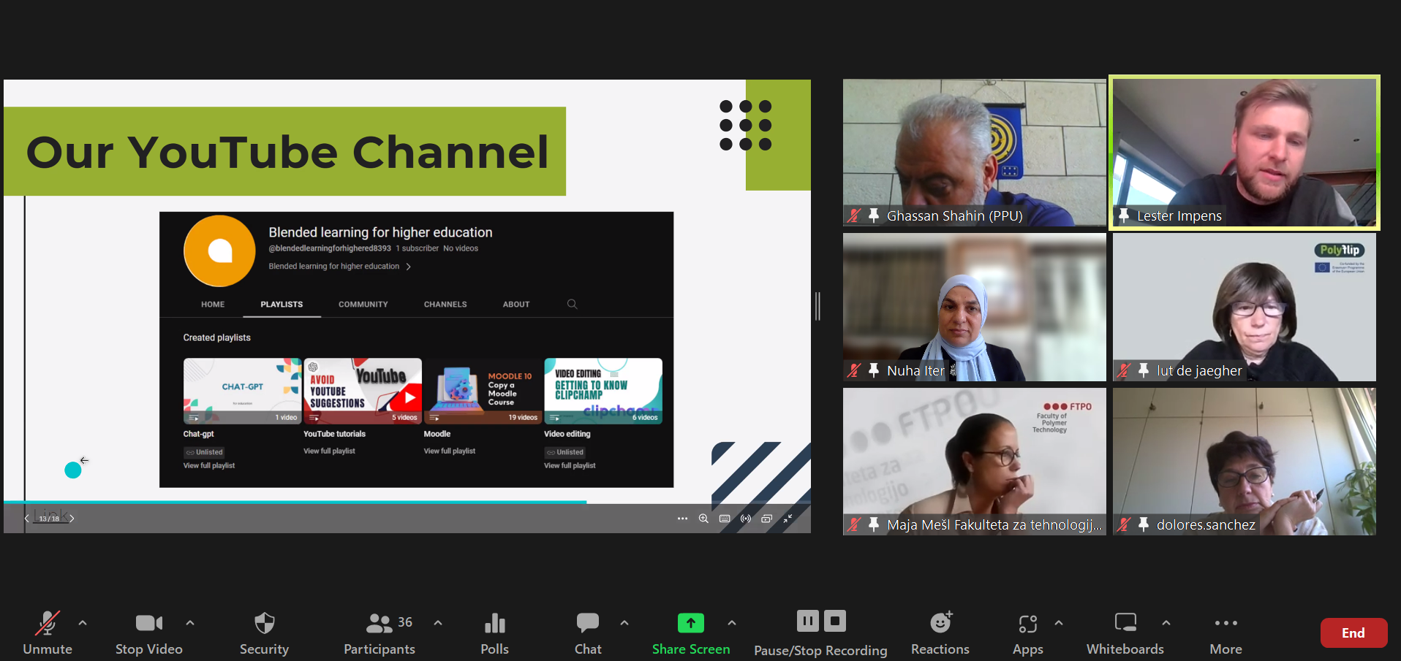Open the Chat-gpt playlist thumbnail
This screenshot has height=661, width=1401.
pos(242,391)
